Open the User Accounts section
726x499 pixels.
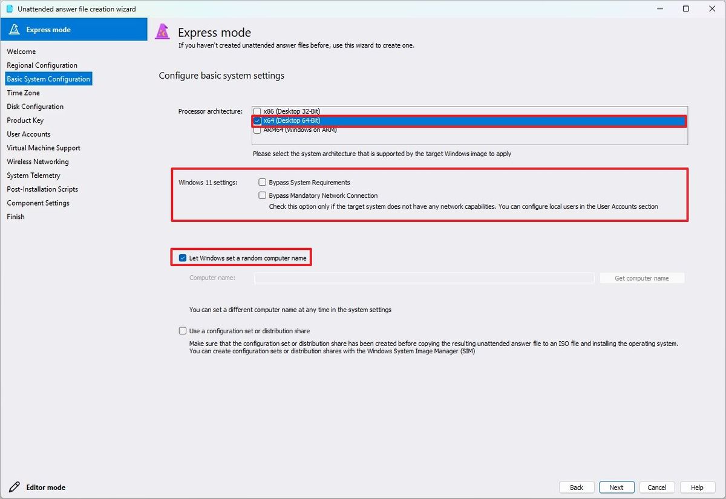tap(28, 134)
